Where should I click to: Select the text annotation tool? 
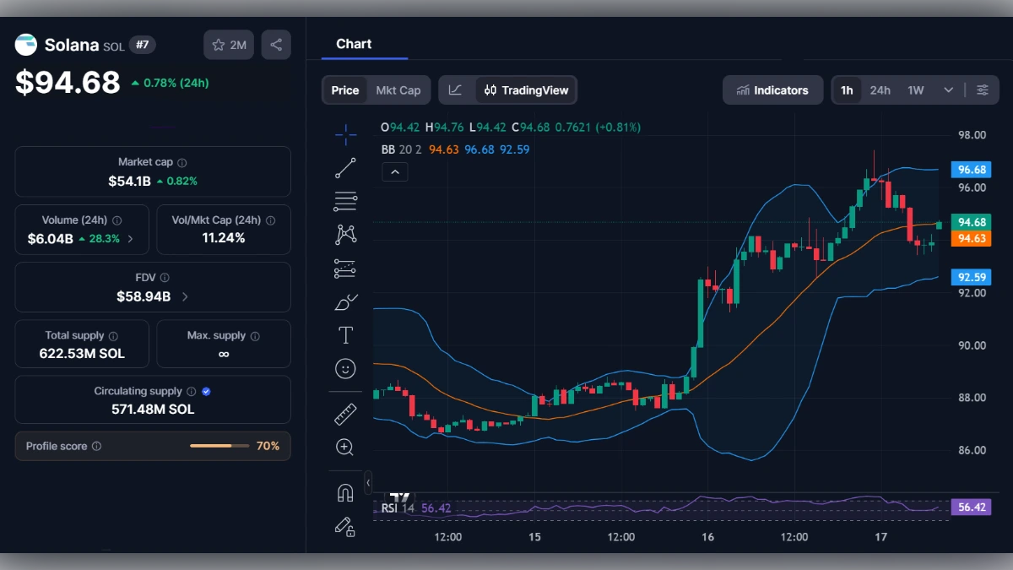[345, 334]
